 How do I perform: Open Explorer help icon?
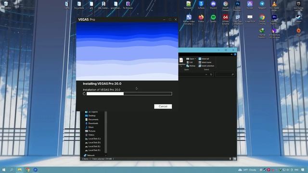[235, 54]
